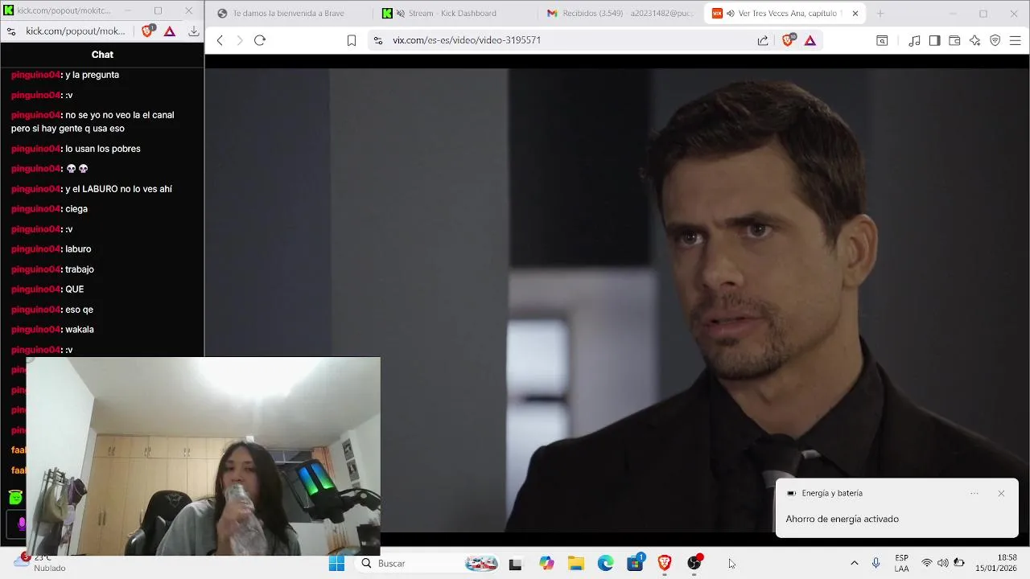Expand hidden system tray icons chevron

[x=854, y=563]
